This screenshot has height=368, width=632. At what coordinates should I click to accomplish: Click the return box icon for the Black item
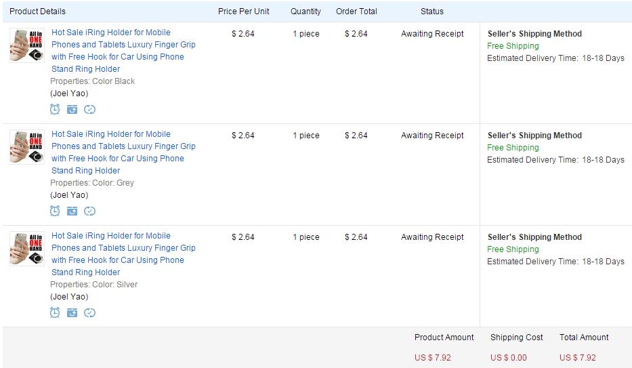[x=72, y=109]
